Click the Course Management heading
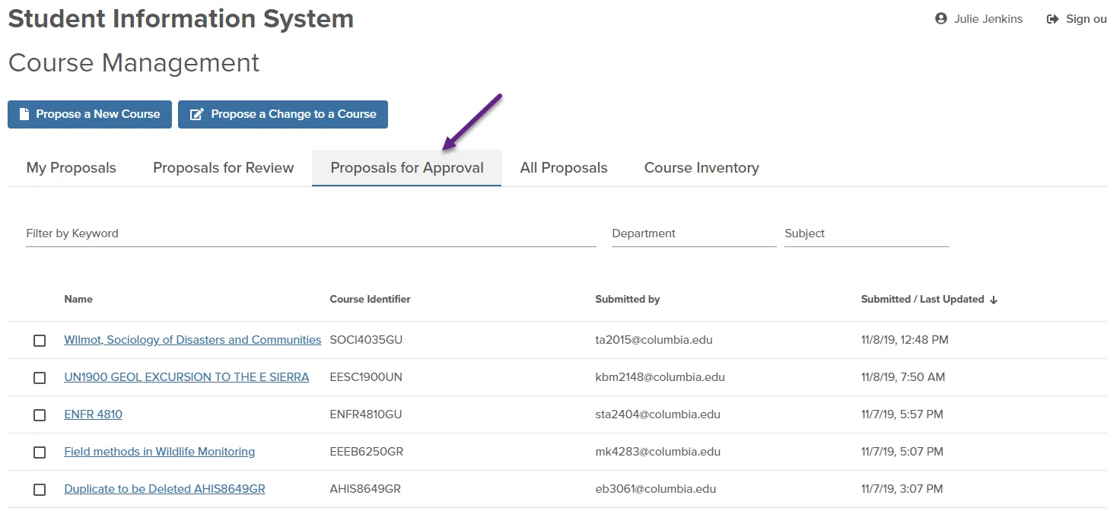Viewport: 1107px width, 508px height. (134, 63)
